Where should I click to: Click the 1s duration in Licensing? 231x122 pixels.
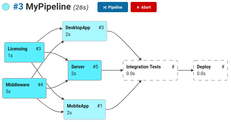[x=10, y=56]
